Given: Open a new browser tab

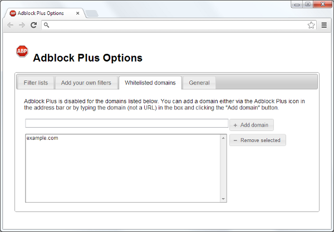Looking at the screenshot, I should click(x=92, y=13).
